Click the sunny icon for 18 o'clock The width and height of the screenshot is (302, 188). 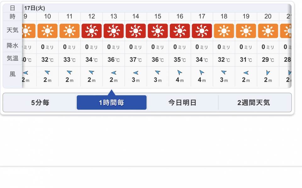[x=224, y=31]
